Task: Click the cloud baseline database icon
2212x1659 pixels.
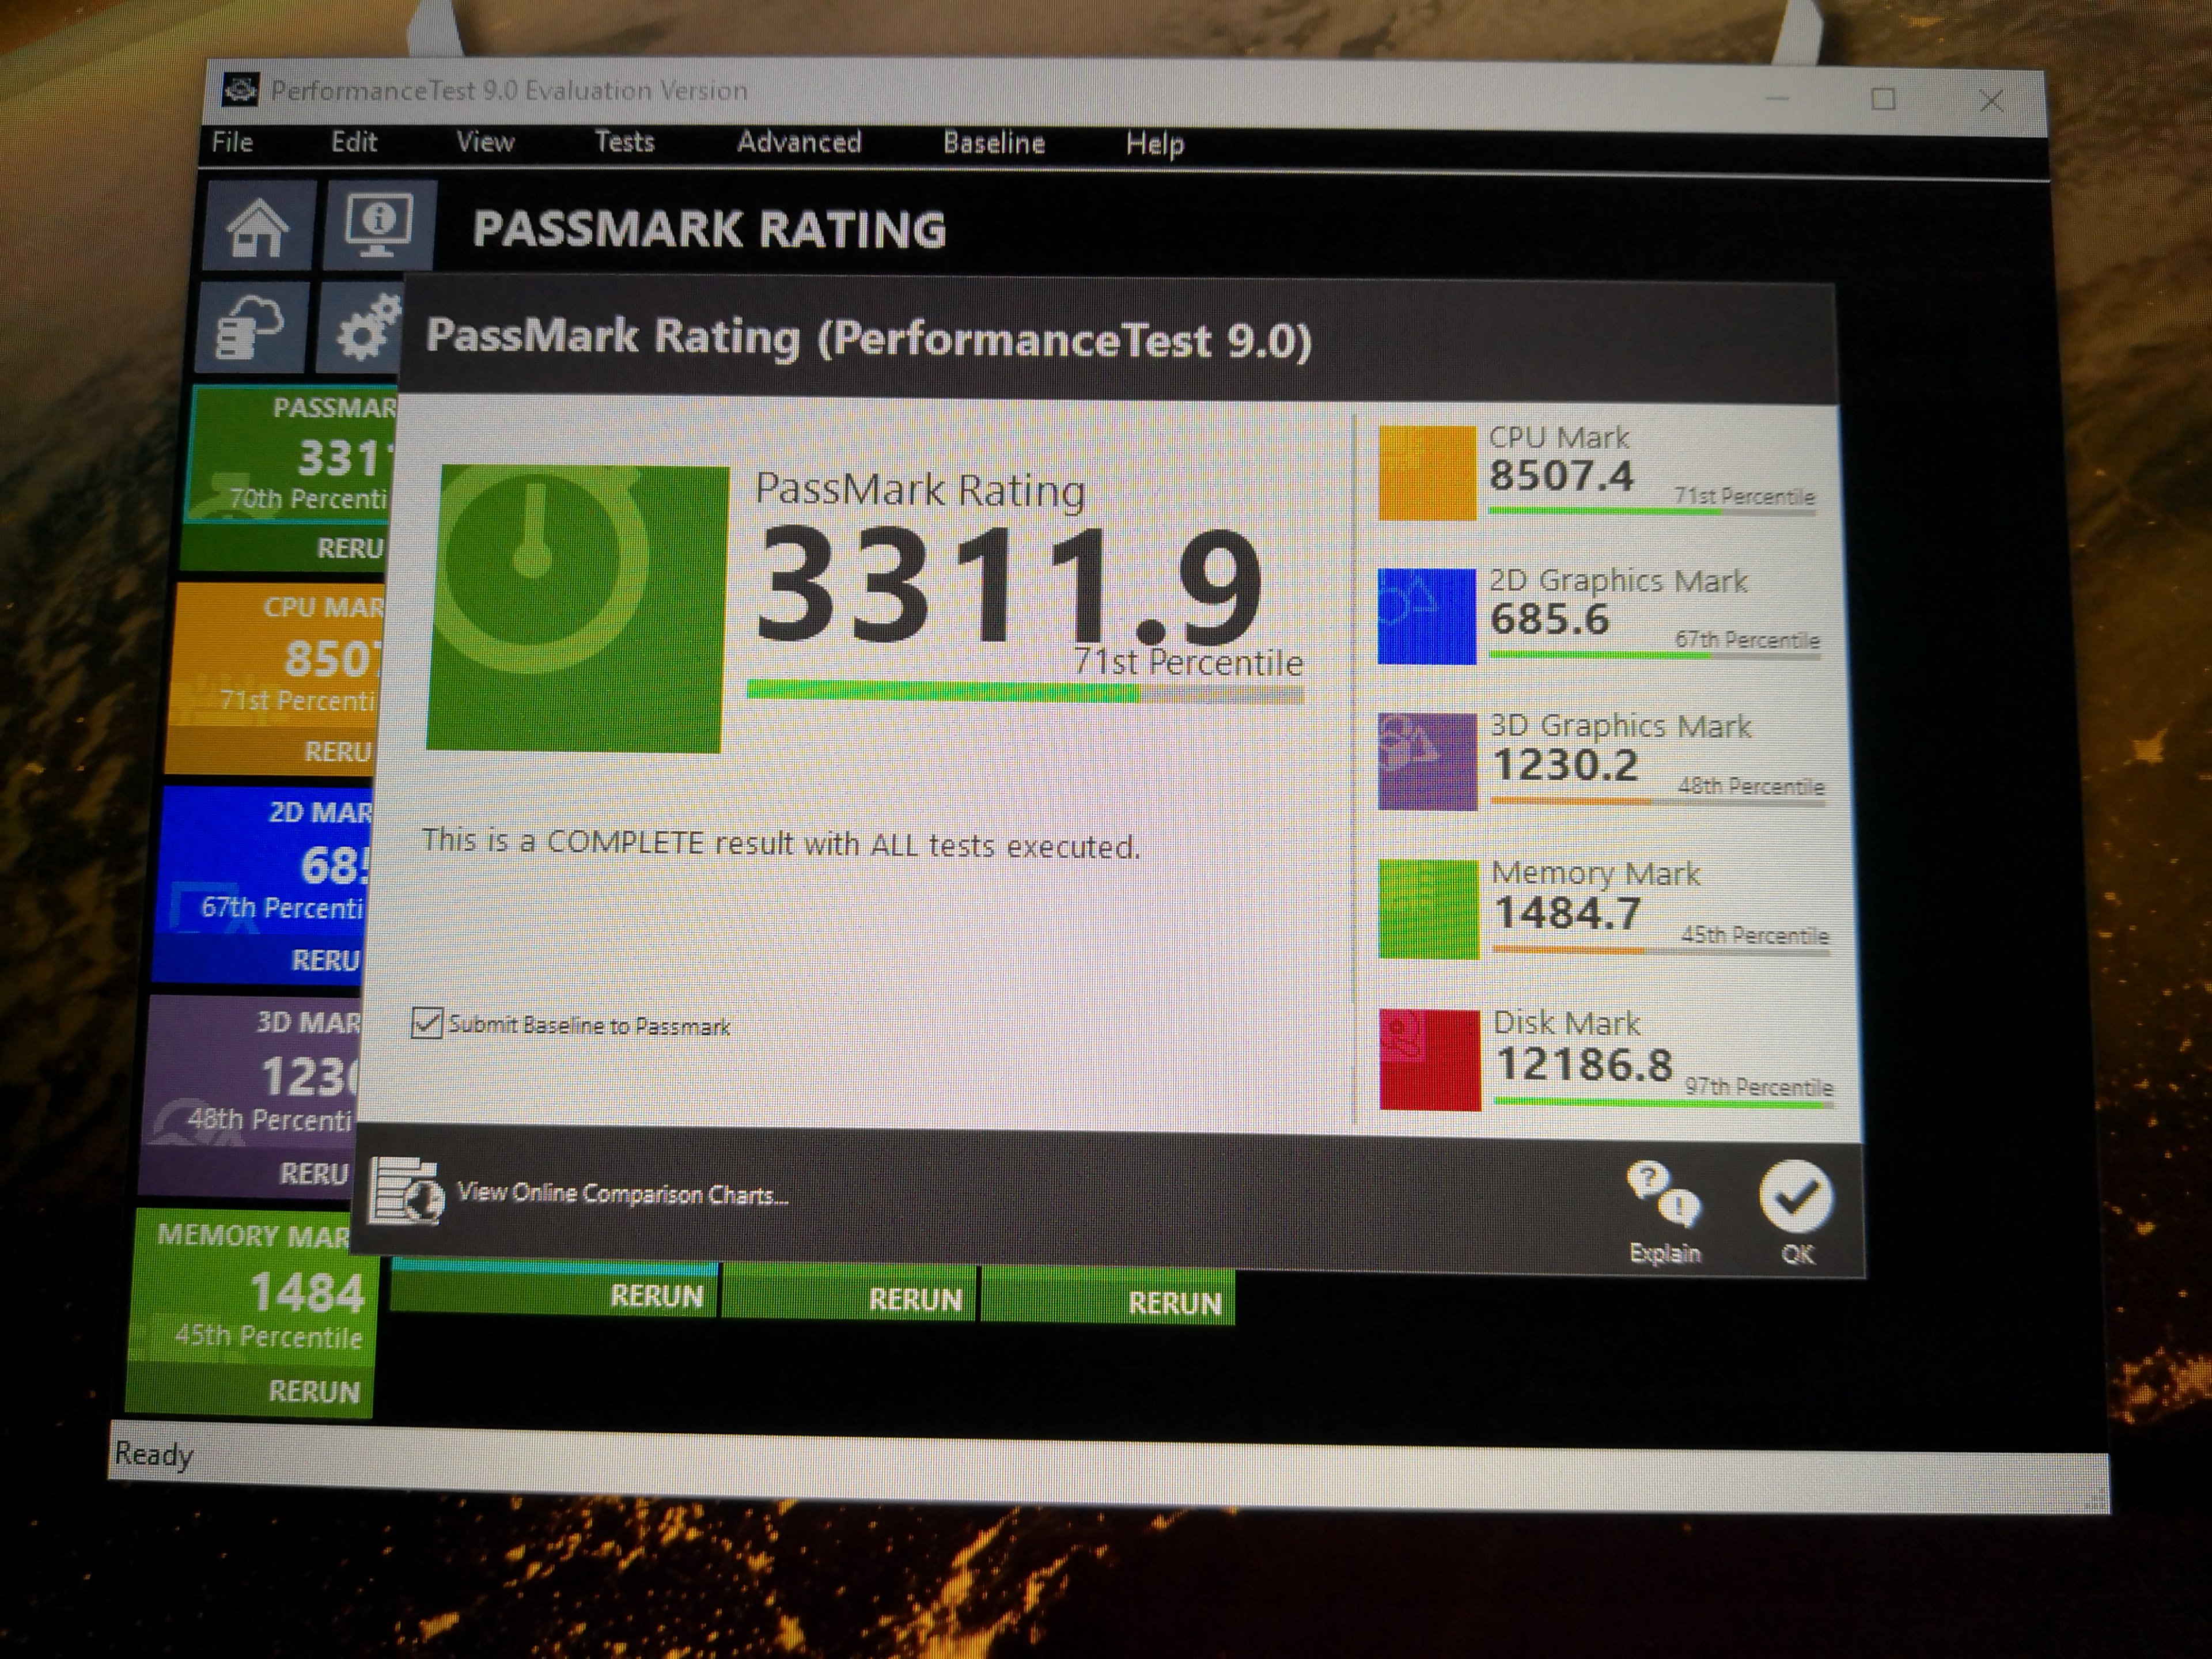Action: [x=250, y=328]
